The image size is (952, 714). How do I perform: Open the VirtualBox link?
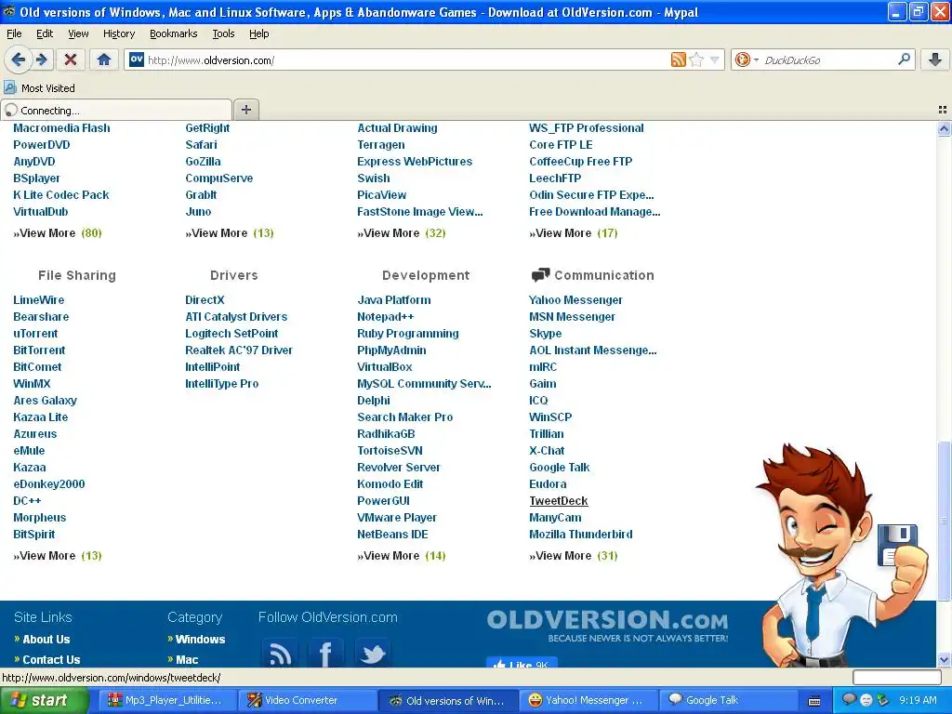[384, 366]
